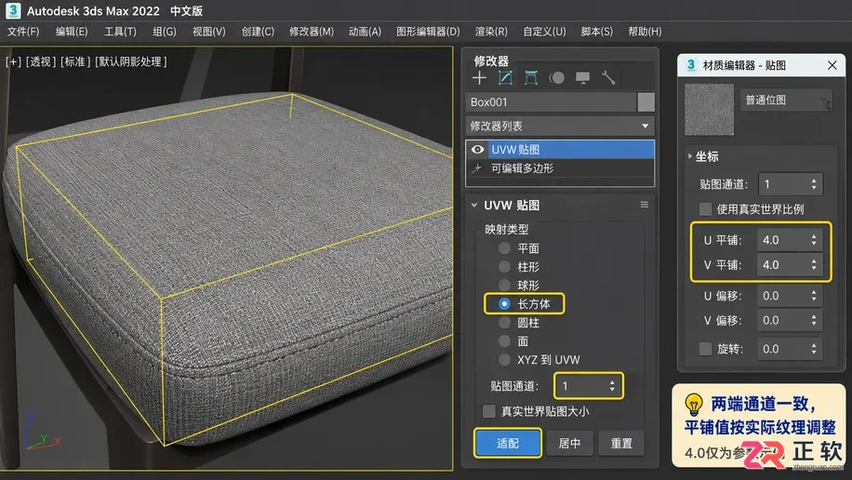Click the Box001 object color swatch
852x480 pixels.
[x=646, y=102]
